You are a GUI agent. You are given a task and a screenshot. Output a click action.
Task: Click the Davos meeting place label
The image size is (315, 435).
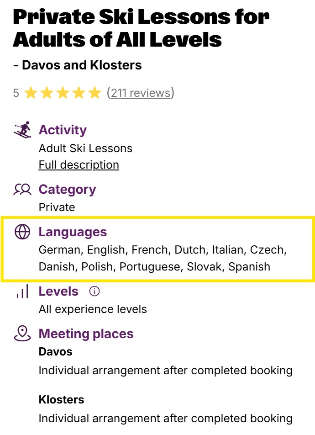pyautogui.click(x=55, y=352)
